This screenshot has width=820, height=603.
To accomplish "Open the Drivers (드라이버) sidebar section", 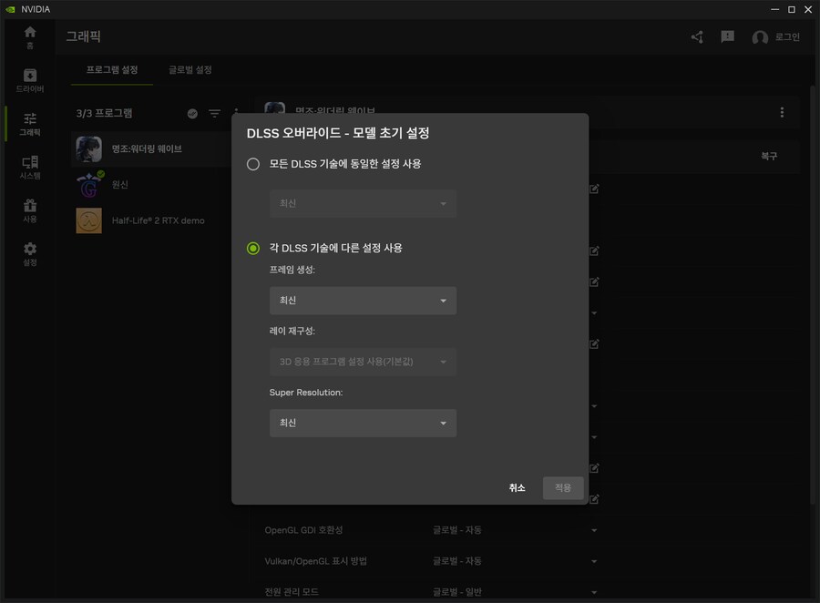I will (x=30, y=80).
